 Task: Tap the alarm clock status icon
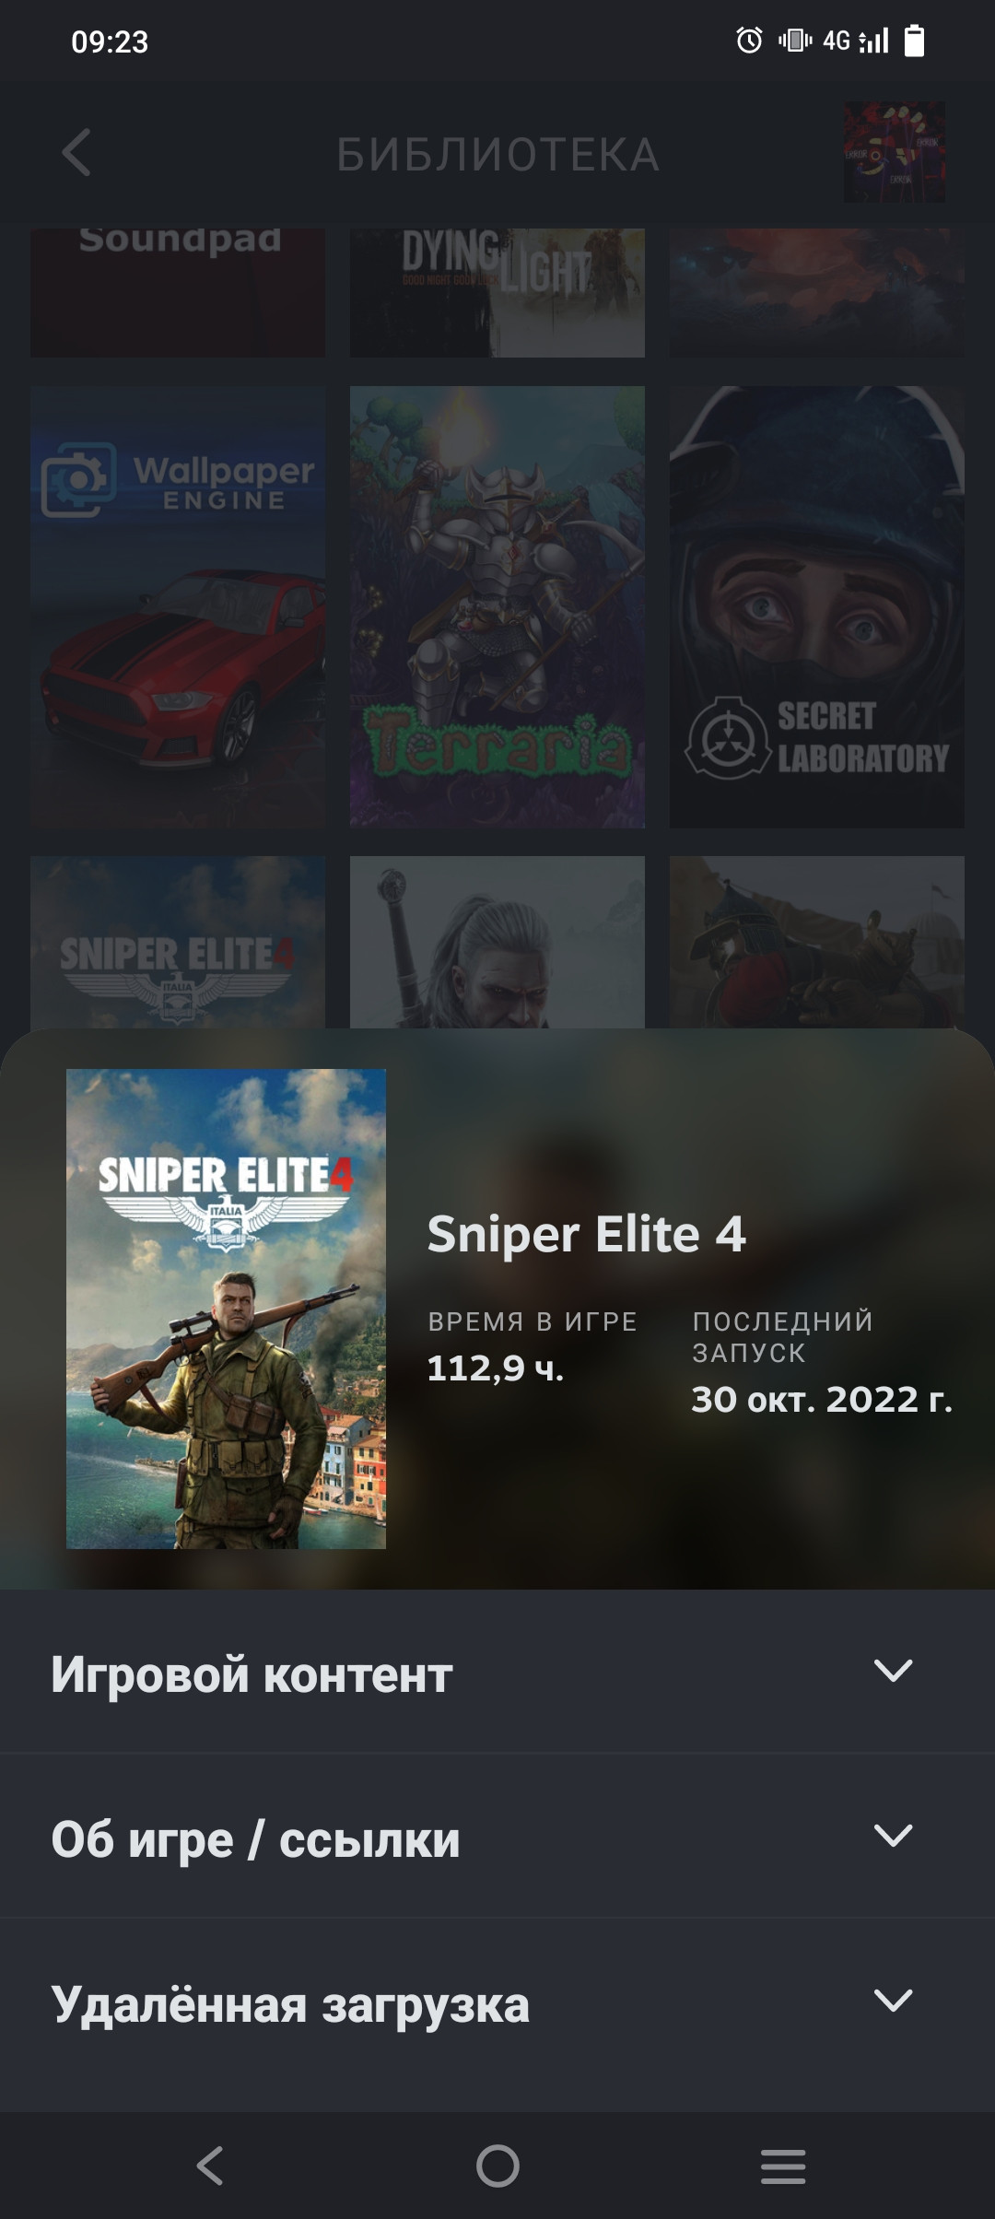pyautogui.click(x=749, y=41)
